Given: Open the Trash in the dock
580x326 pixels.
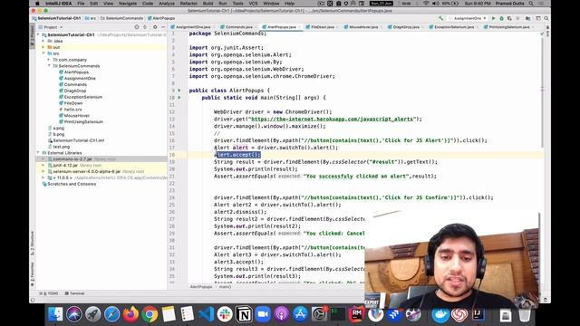Looking at the screenshot, I should tap(525, 314).
